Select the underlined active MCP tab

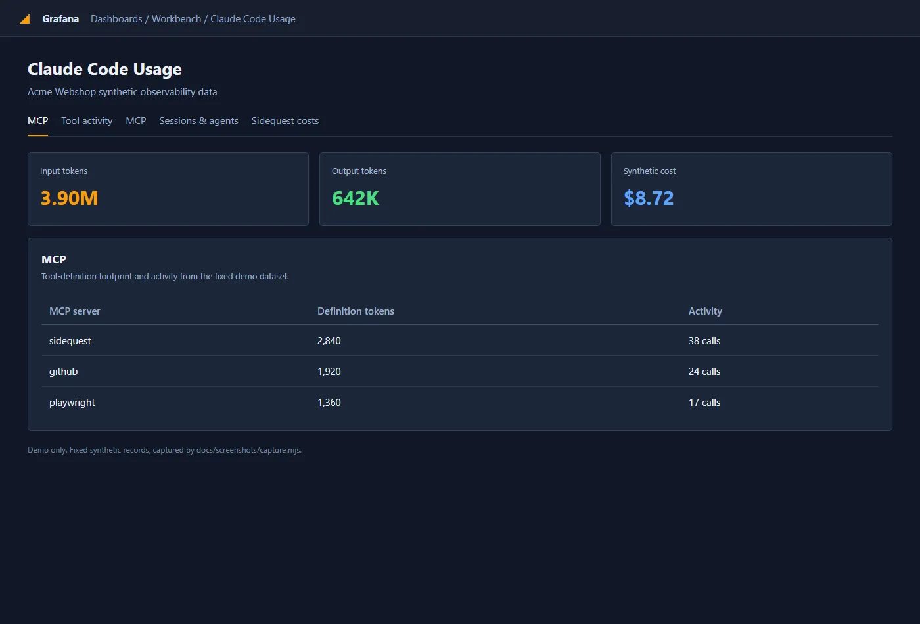click(37, 121)
